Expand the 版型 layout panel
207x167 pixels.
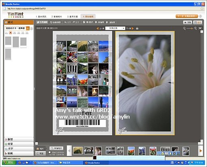pyautogui.click(x=19, y=139)
